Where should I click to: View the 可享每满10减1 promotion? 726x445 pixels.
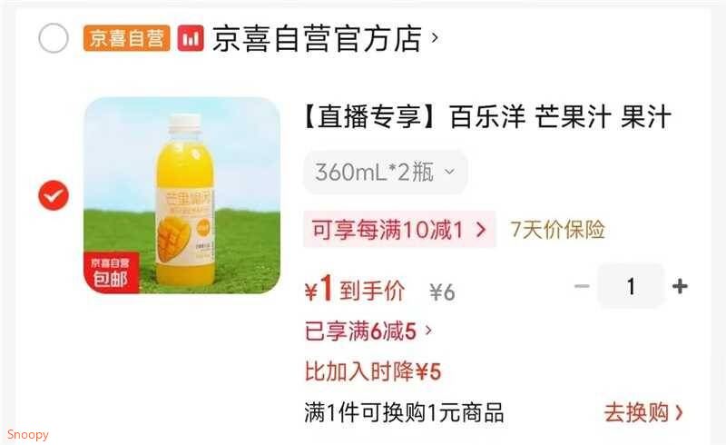[399, 230]
